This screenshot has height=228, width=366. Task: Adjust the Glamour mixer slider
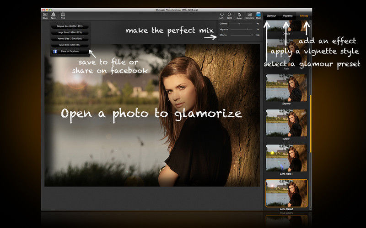(242, 24)
